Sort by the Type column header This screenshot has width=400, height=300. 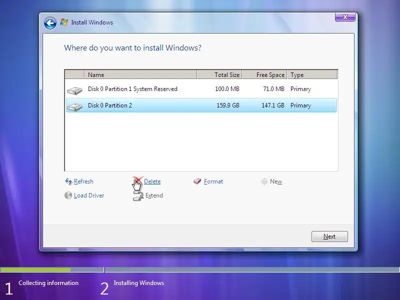312,74
